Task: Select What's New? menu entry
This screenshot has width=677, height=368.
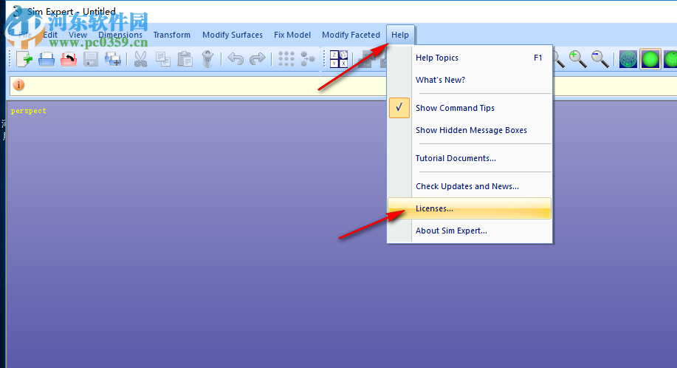Action: pyautogui.click(x=470, y=80)
